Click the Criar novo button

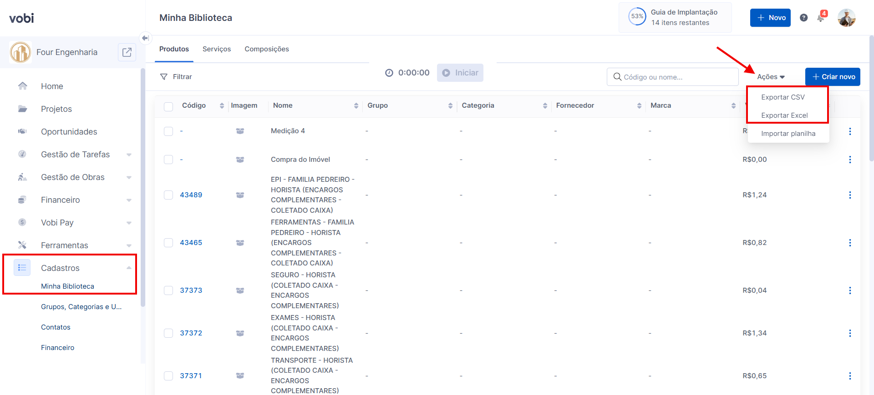pyautogui.click(x=833, y=77)
